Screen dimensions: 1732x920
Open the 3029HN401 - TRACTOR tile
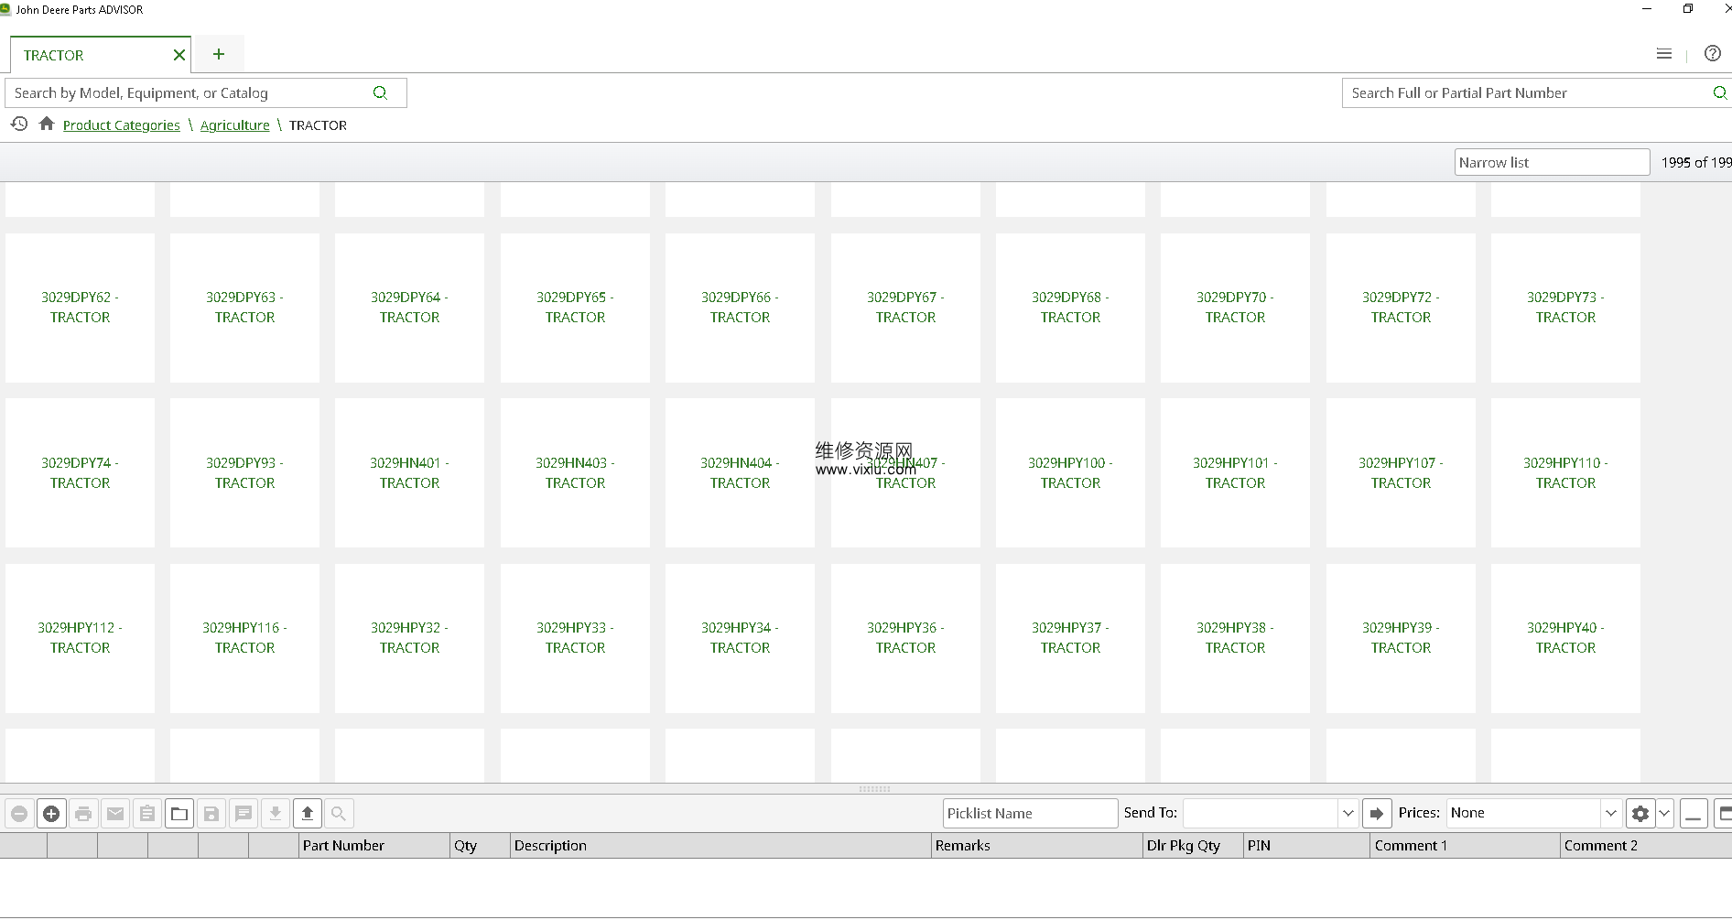point(409,472)
